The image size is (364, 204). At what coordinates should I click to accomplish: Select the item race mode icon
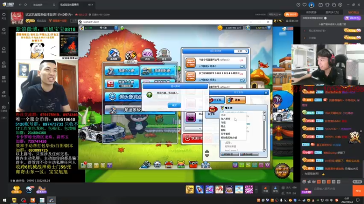[x=113, y=55]
